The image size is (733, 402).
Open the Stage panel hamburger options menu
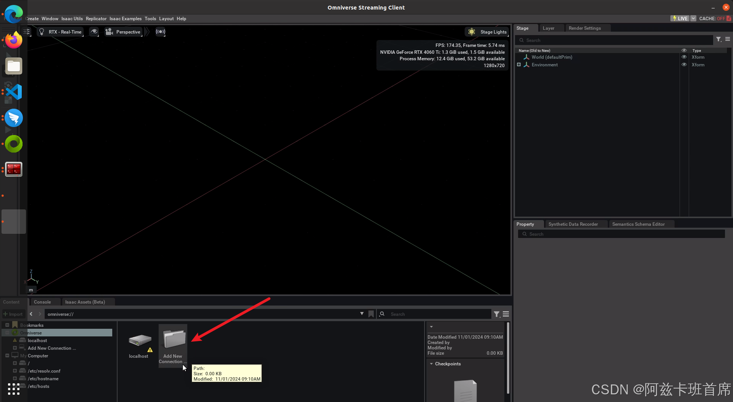pos(728,39)
